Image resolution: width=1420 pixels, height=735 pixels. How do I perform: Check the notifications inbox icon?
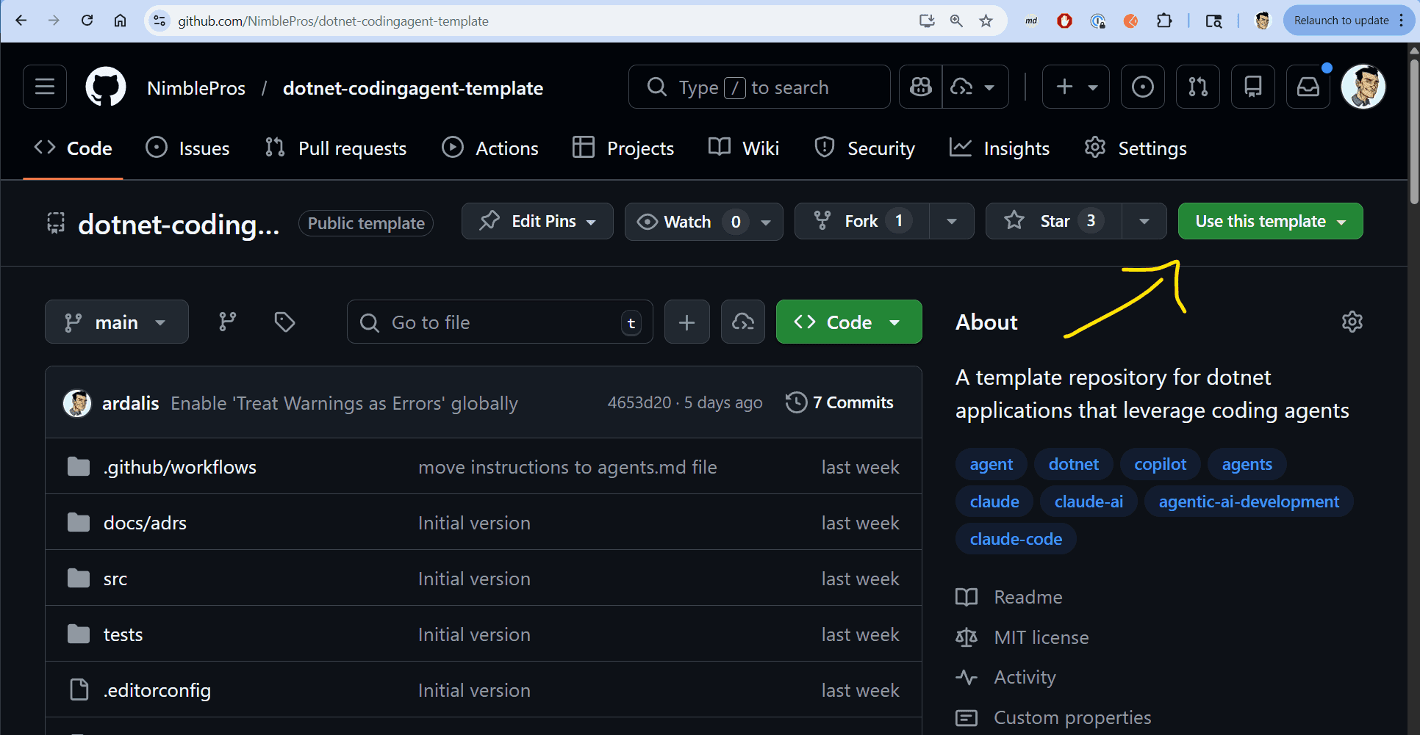click(1308, 86)
